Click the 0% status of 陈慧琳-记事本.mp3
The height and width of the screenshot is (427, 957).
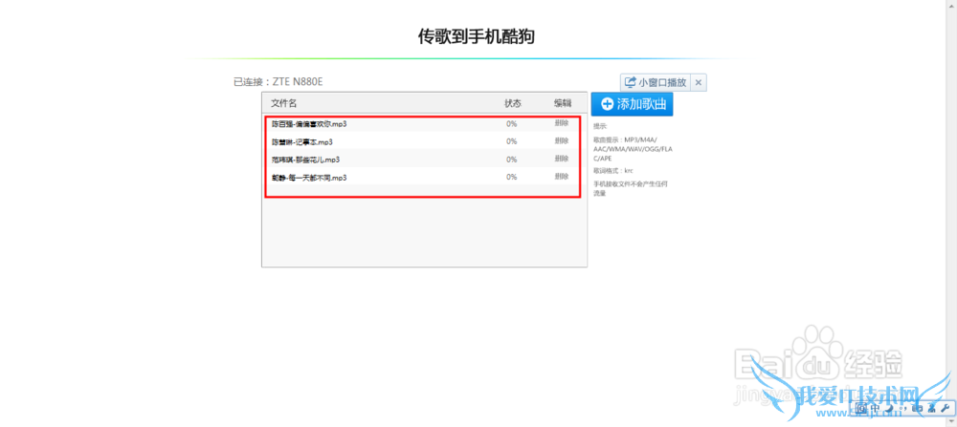(x=511, y=141)
